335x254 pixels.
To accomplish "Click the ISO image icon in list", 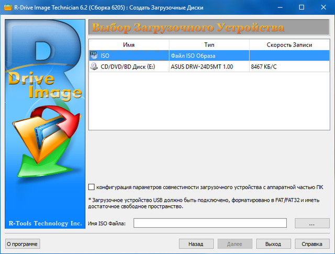I will click(94, 56).
